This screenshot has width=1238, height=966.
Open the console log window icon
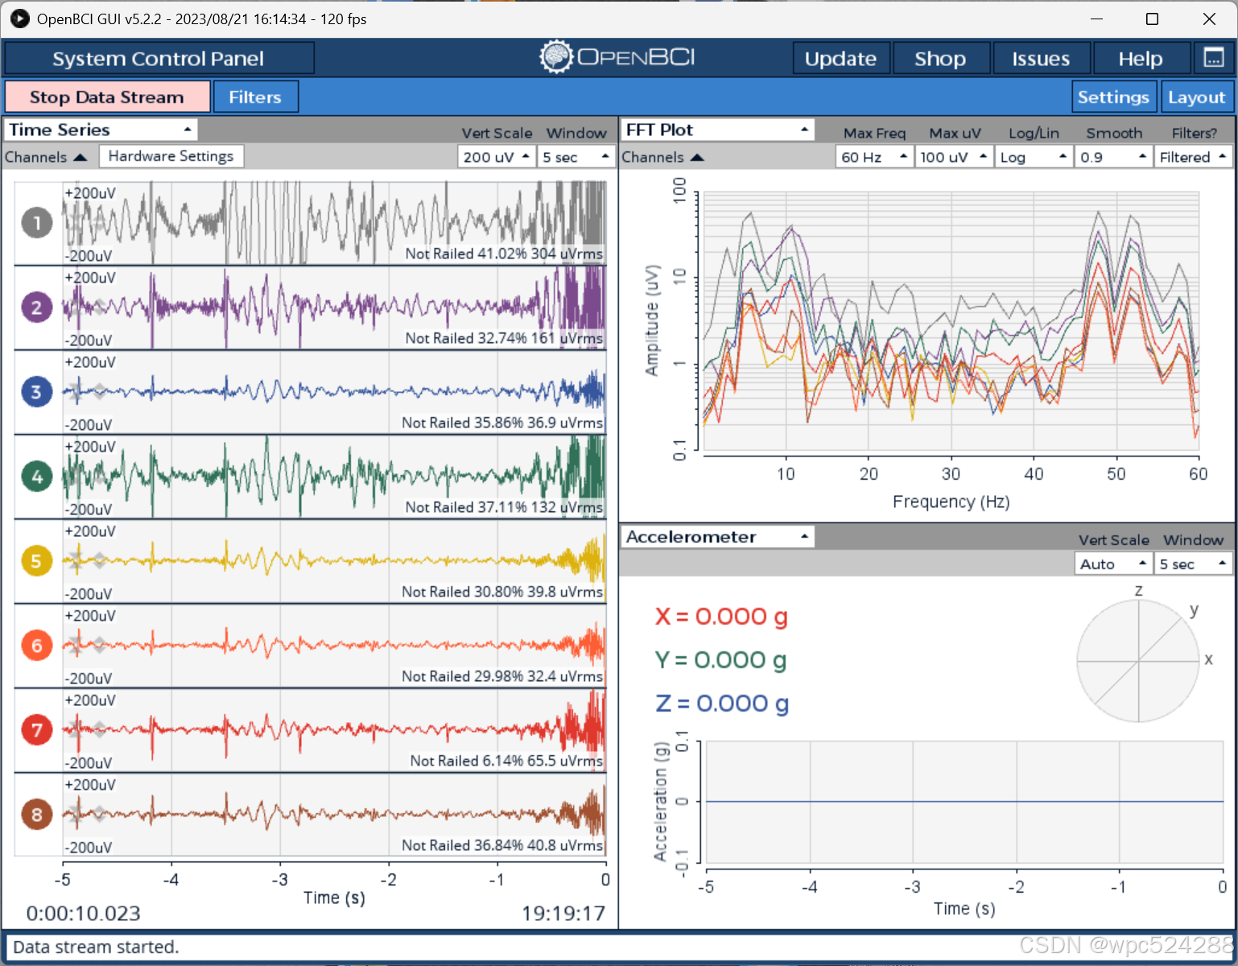point(1214,58)
